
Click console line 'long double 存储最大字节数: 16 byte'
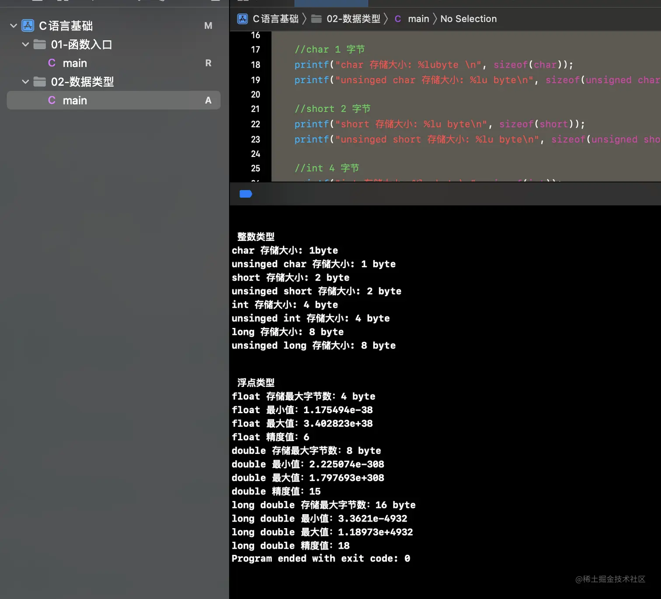click(x=324, y=505)
